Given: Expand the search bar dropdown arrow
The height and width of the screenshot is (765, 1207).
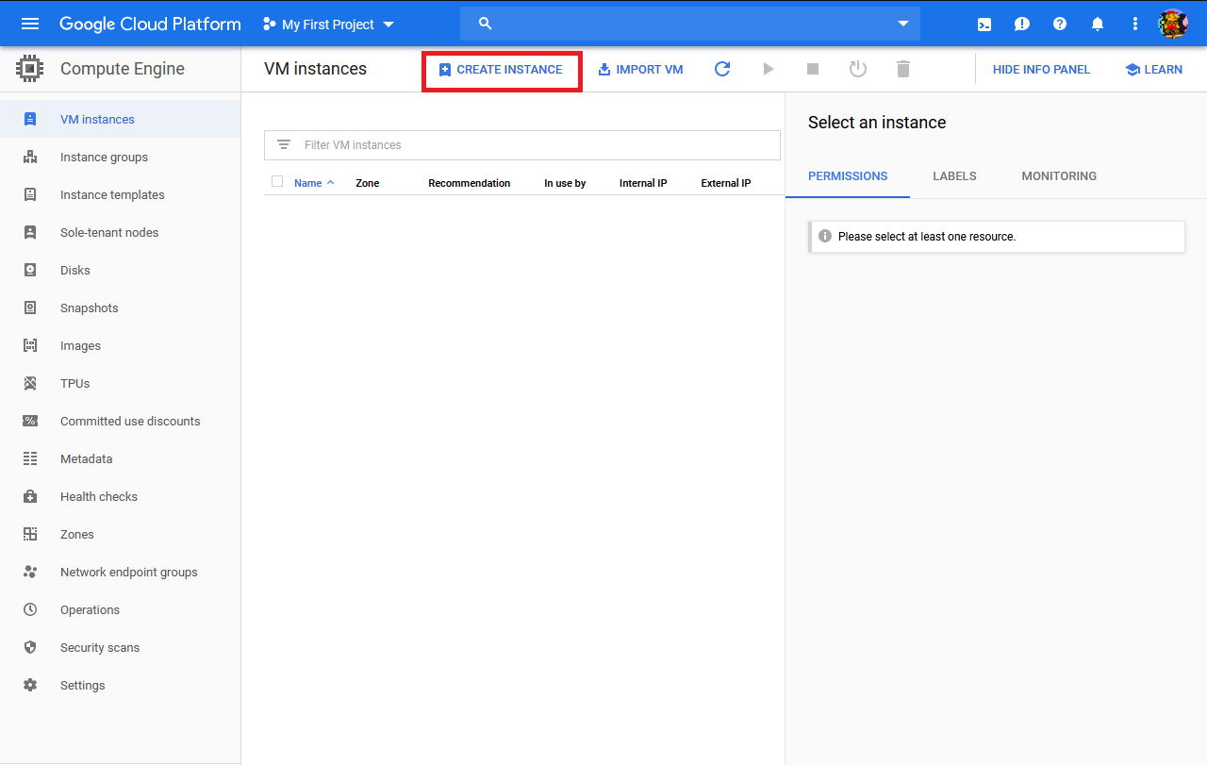Looking at the screenshot, I should pos(903,24).
